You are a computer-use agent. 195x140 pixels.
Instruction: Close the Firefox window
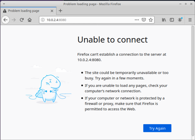click(x=191, y=4)
